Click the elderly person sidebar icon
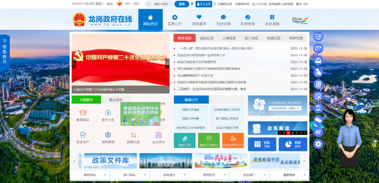 [318, 72]
